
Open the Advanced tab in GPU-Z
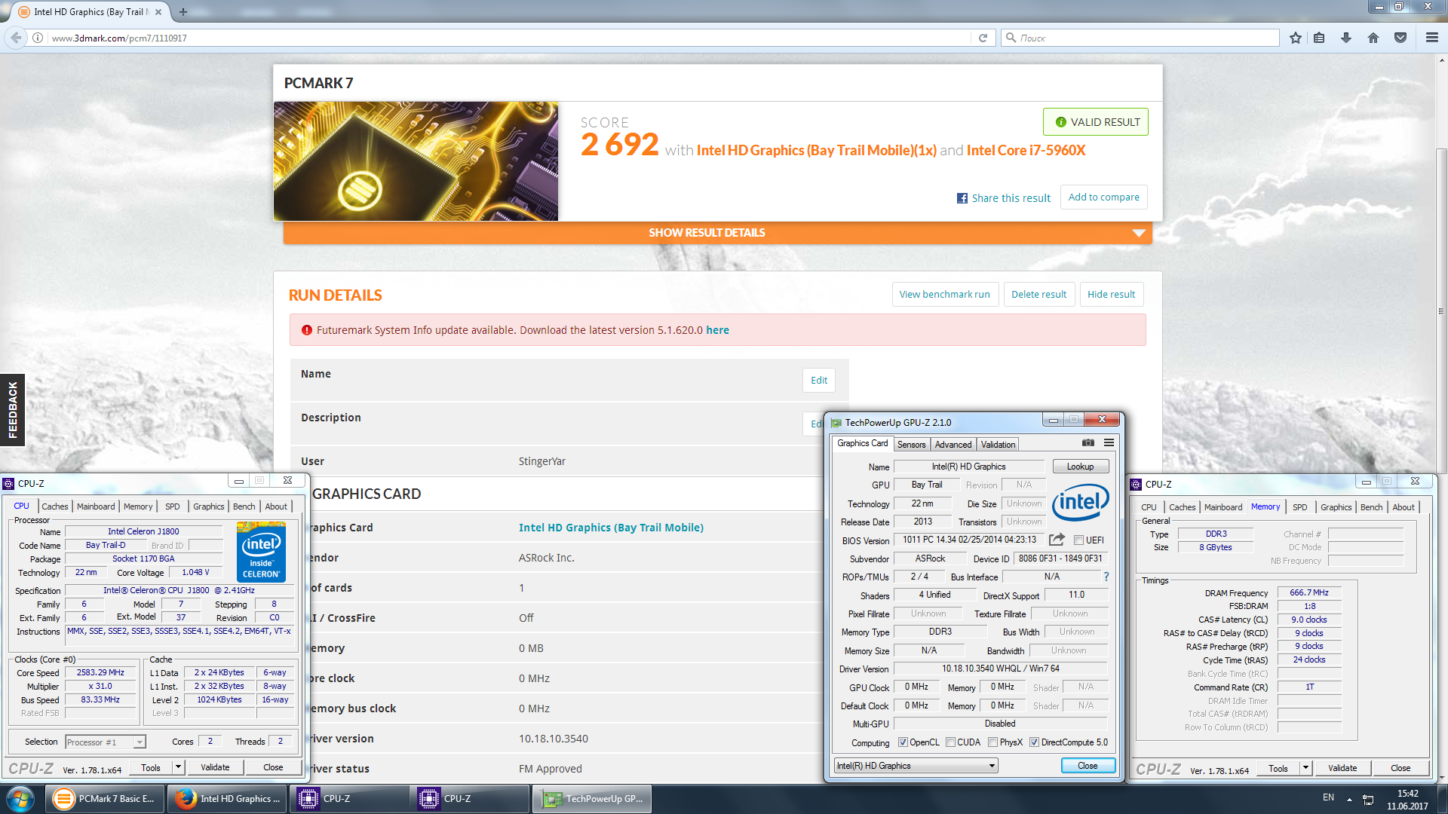[x=953, y=445]
